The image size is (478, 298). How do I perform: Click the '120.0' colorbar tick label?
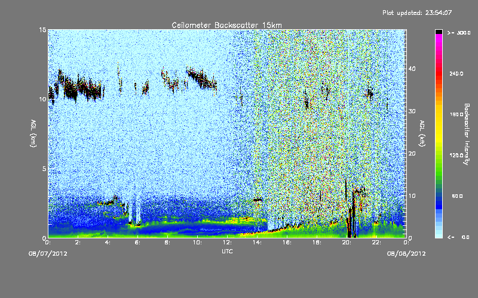click(x=456, y=155)
